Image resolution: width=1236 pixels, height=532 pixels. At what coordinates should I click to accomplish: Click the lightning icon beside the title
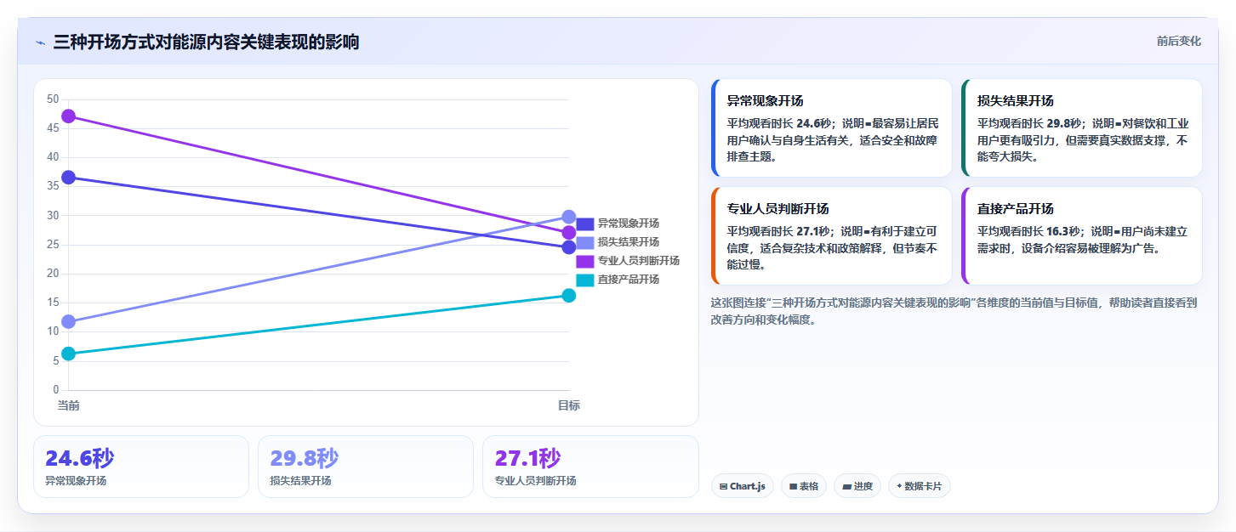coord(40,42)
